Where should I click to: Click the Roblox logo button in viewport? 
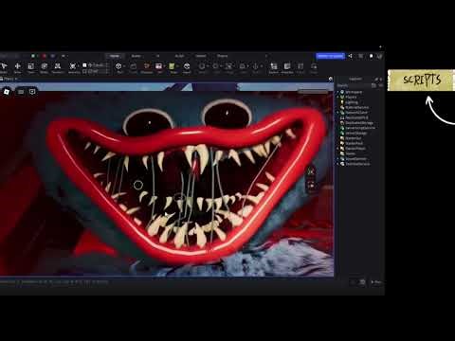coord(7,92)
